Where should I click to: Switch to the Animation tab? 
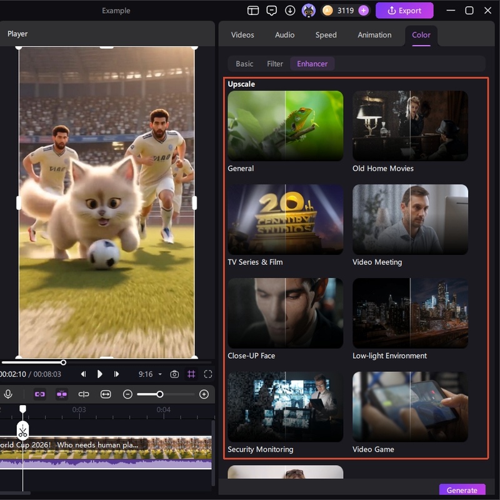point(374,35)
